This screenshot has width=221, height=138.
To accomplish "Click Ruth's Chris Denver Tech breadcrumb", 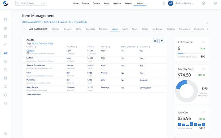I will tap(58, 22).
